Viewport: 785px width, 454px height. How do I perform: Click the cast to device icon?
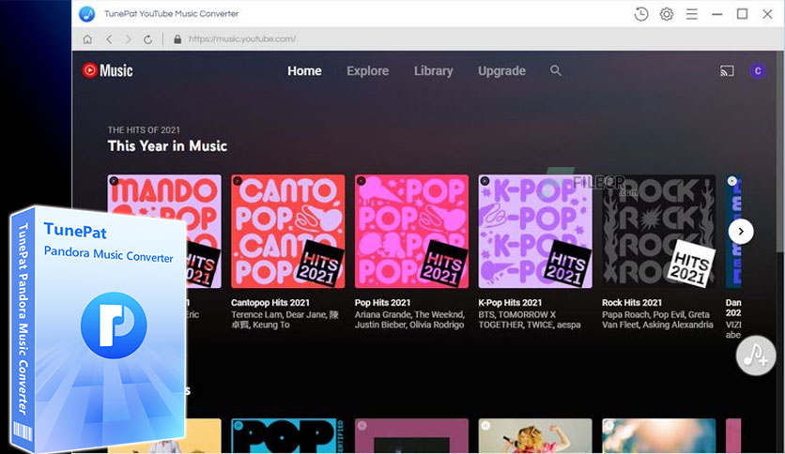coord(727,71)
